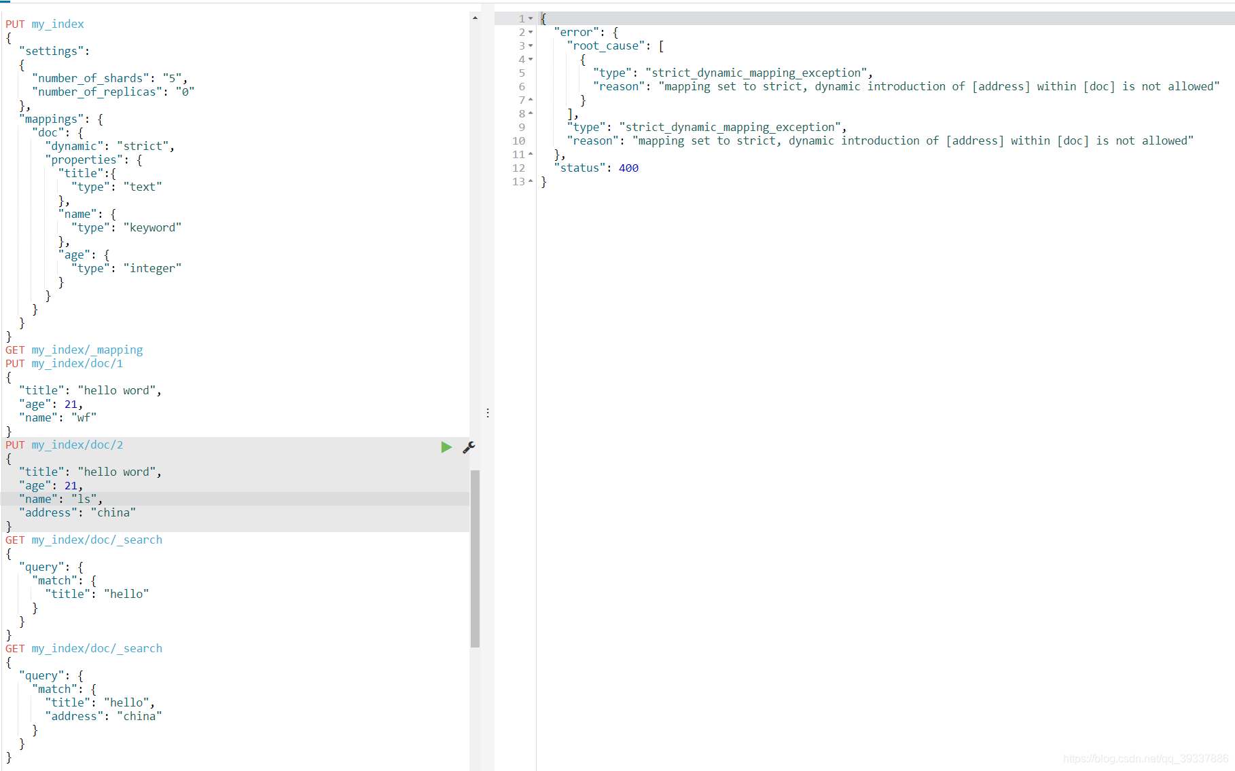Viewport: 1235px width, 771px height.
Task: Click the "PUT my_index" request line
Action: [x=45, y=24]
